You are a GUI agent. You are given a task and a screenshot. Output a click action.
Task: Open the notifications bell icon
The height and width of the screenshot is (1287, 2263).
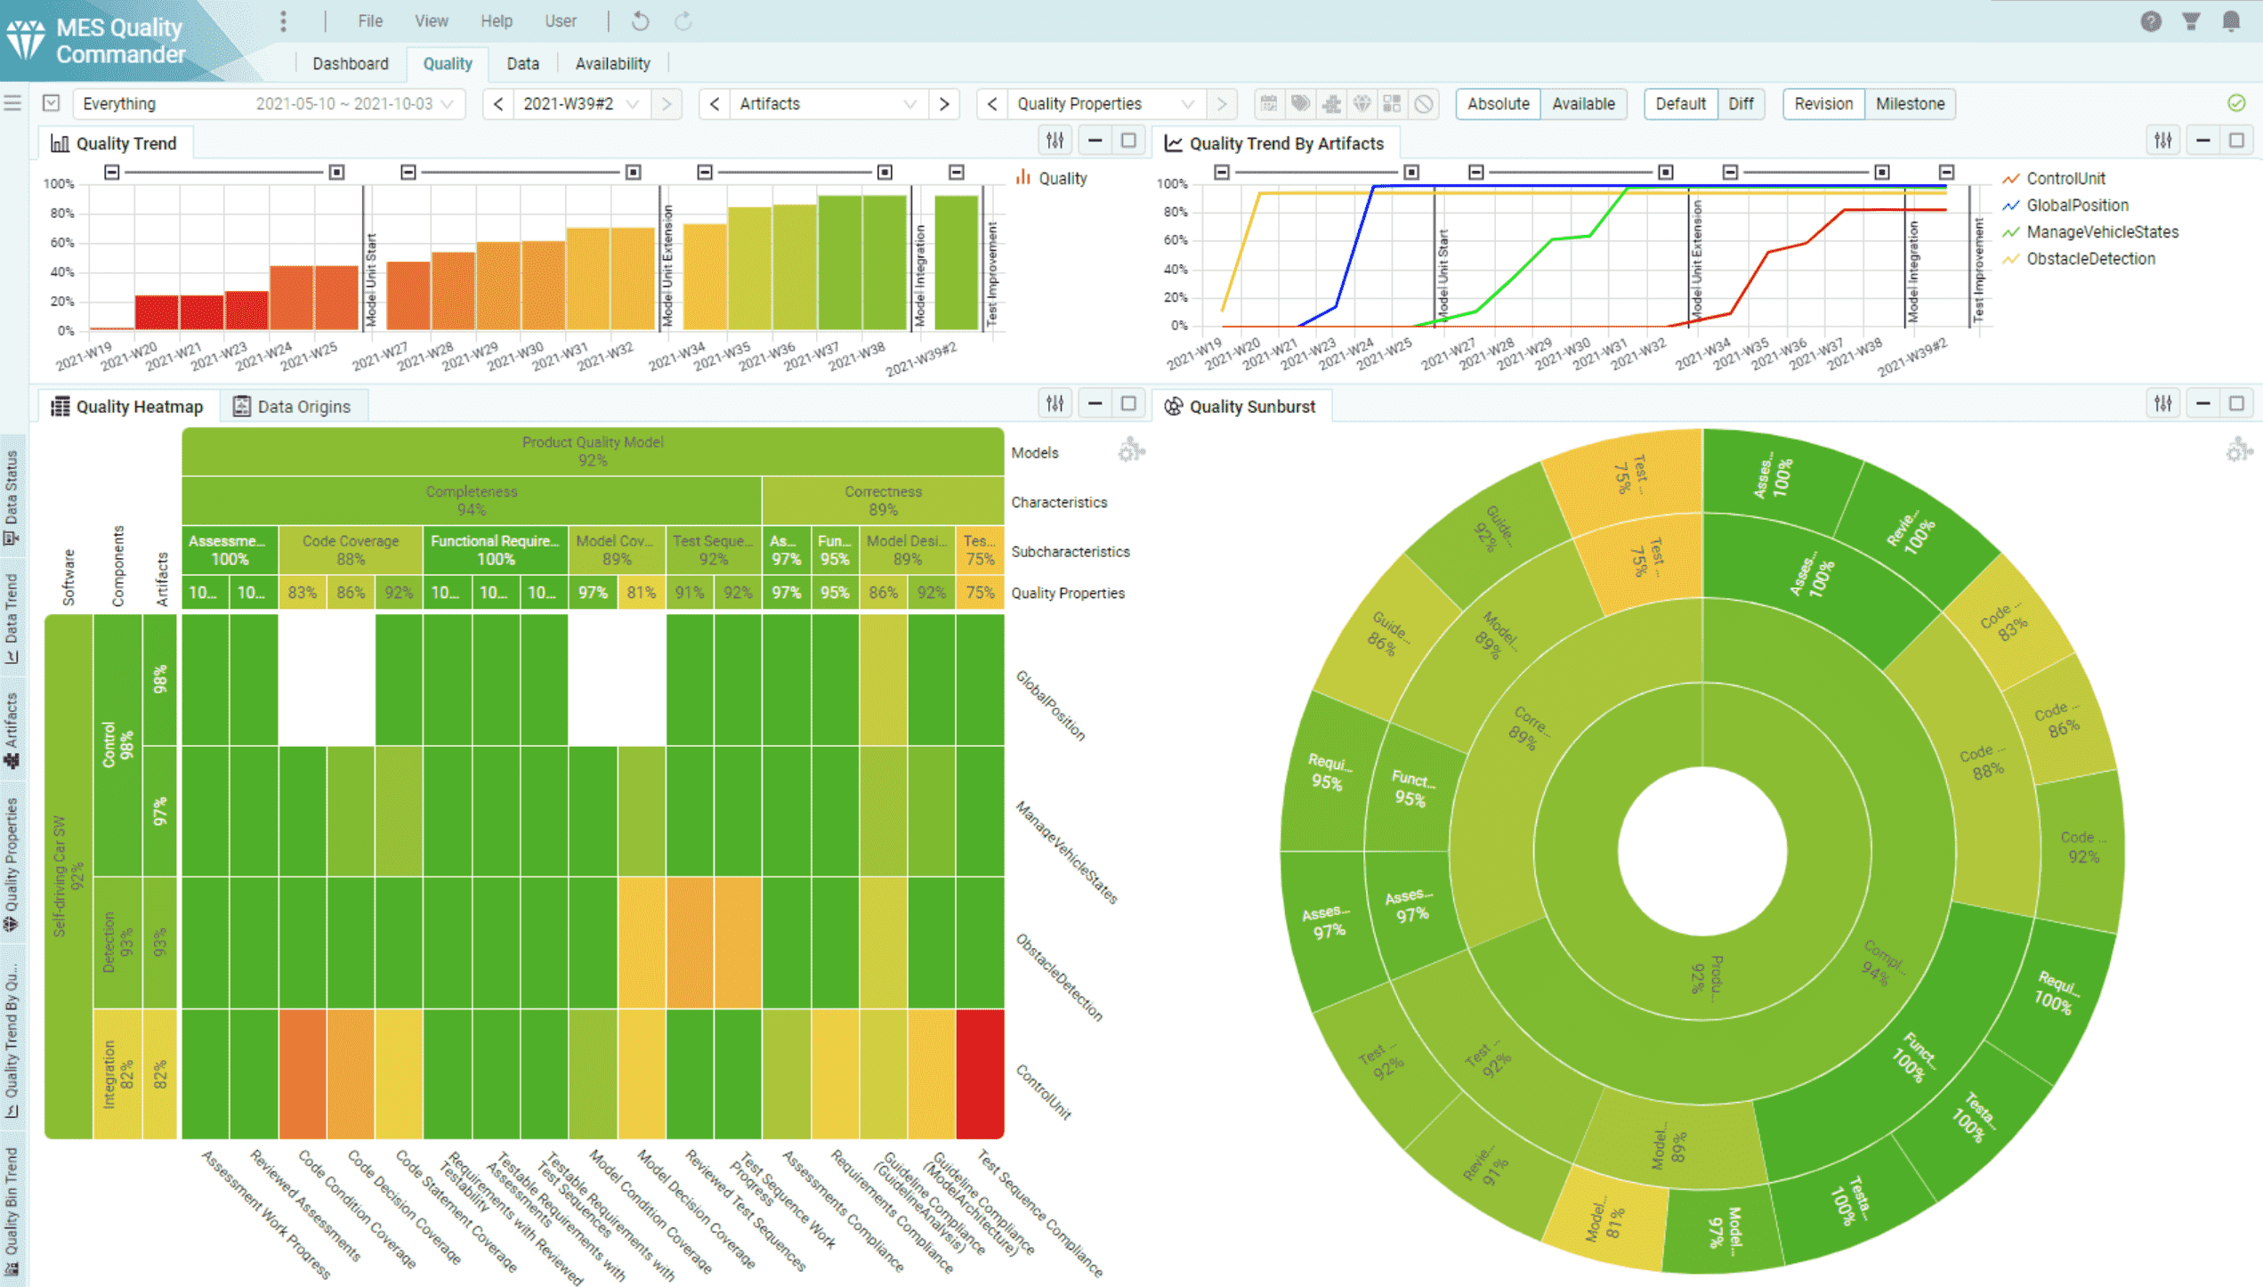(x=2230, y=21)
